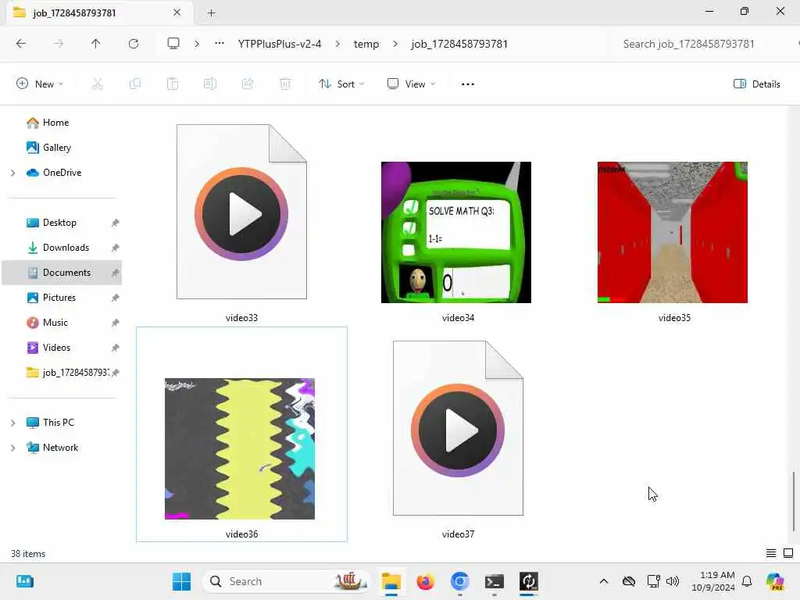Click the Share icon in toolbar

[248, 84]
